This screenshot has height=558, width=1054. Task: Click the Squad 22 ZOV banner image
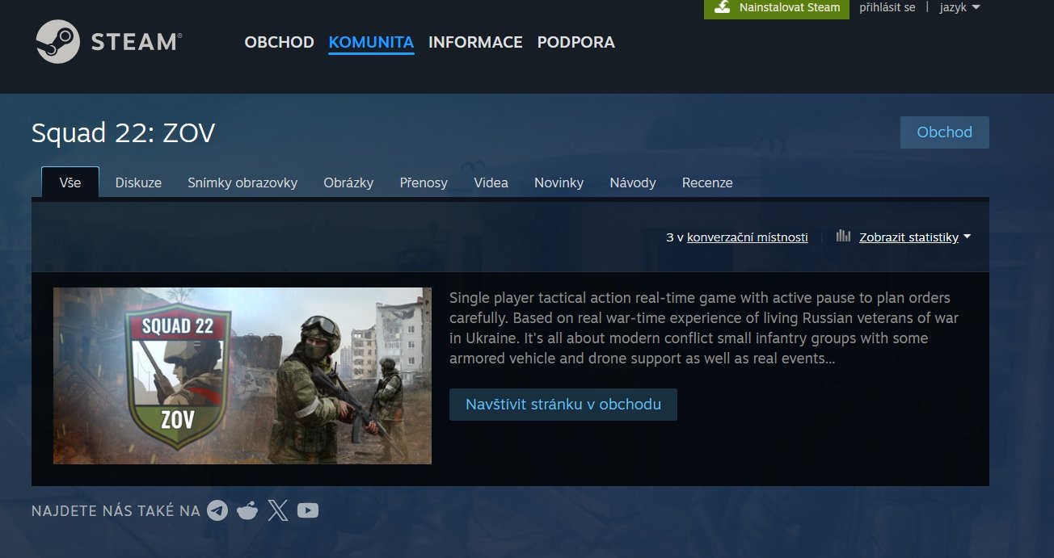(x=242, y=375)
